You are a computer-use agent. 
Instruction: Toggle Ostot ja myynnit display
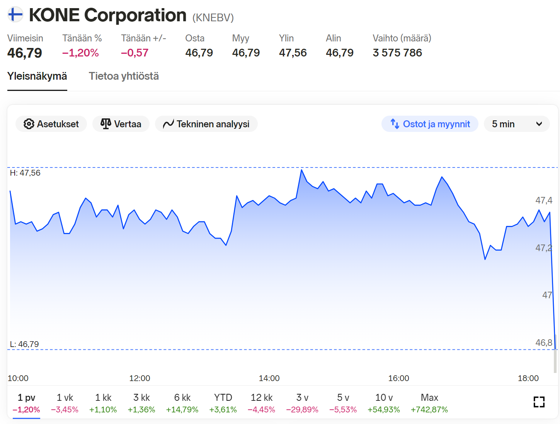tap(430, 124)
